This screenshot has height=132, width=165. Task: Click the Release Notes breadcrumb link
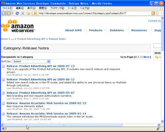(x=57, y=39)
